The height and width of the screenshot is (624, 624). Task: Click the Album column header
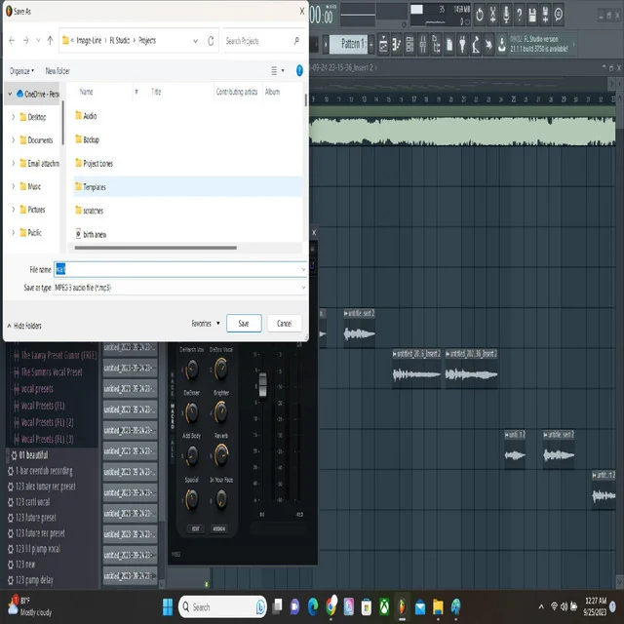(273, 92)
